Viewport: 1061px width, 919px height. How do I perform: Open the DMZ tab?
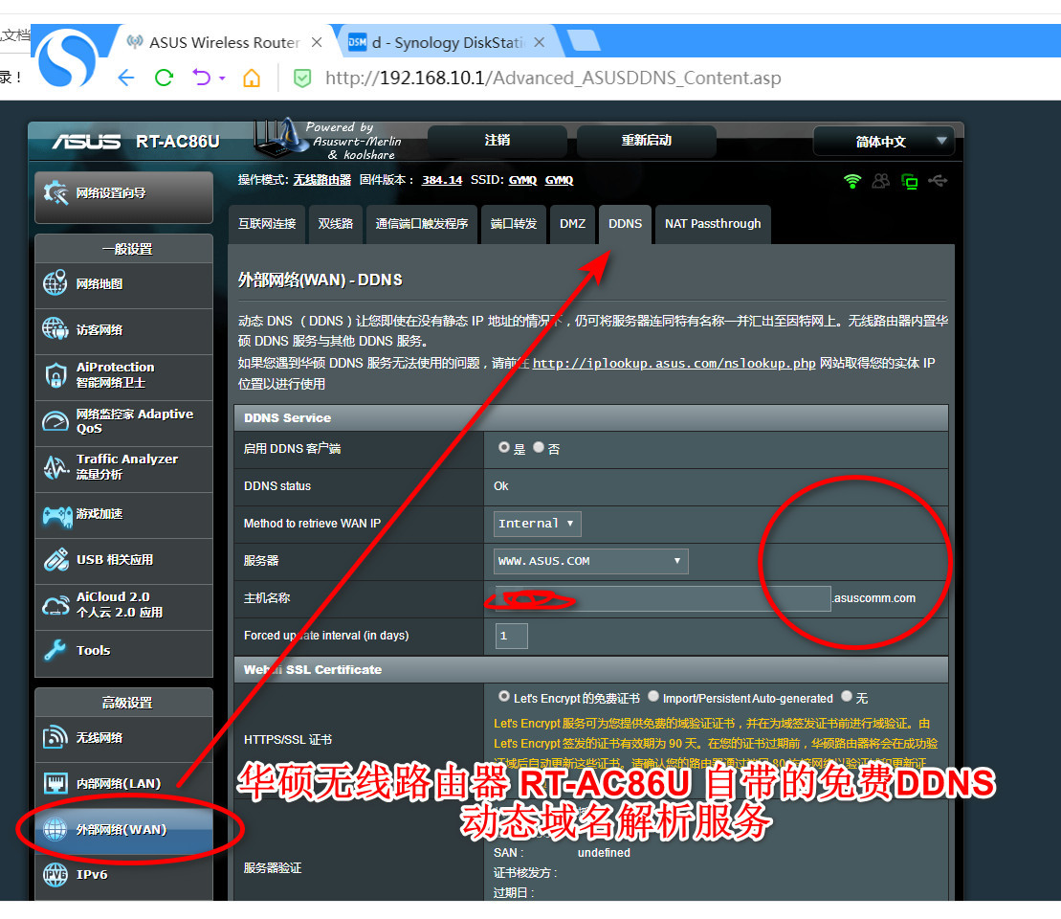(x=572, y=224)
